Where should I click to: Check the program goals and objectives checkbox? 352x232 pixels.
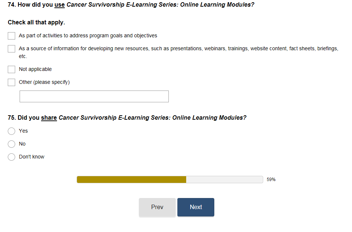(x=11, y=36)
